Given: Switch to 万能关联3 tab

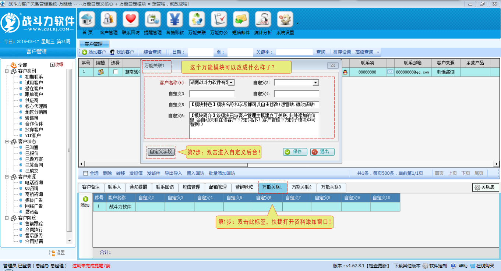Looking at the screenshot, I should (331, 187).
